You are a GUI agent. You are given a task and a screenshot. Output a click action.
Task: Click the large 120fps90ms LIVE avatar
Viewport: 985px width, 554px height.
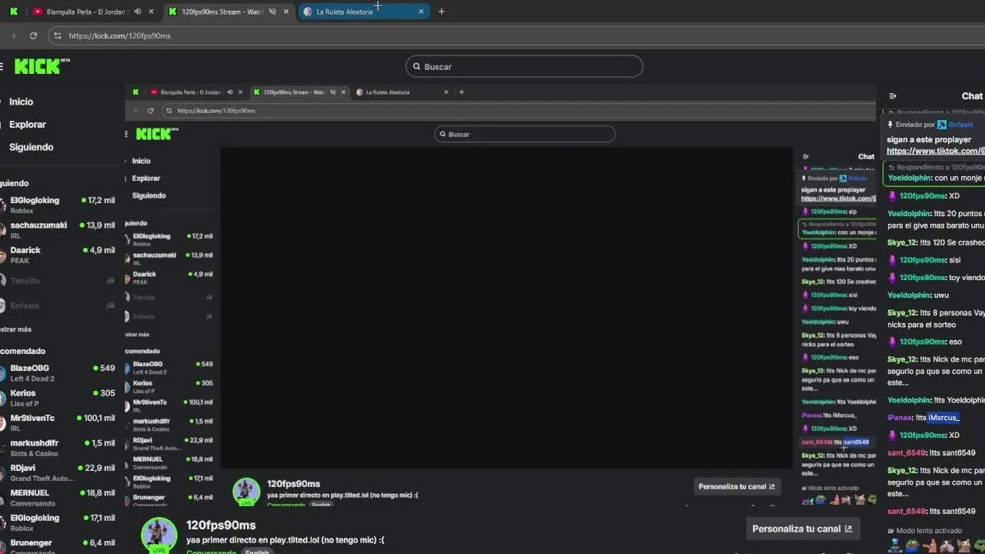159,536
